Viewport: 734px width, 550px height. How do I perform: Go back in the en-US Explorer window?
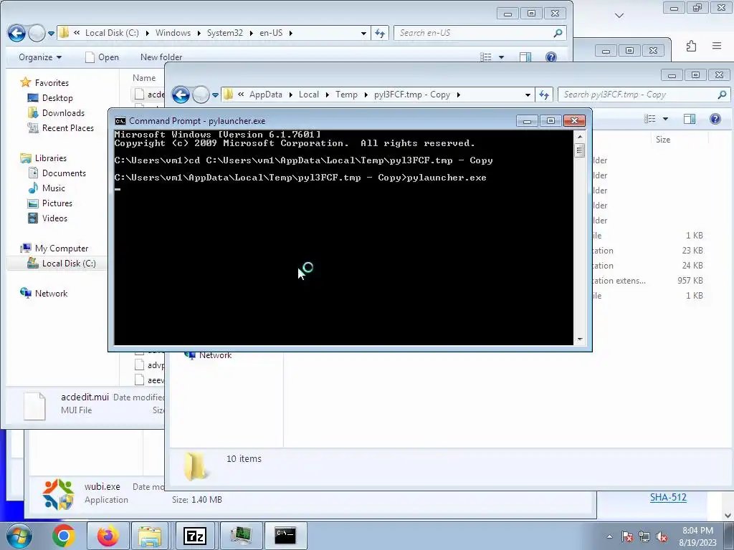click(x=17, y=33)
